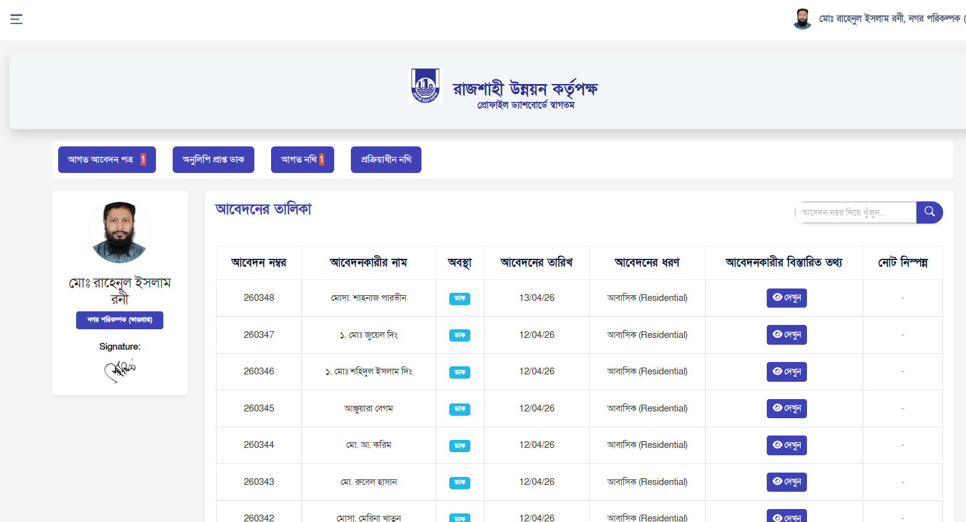The height and width of the screenshot is (522, 966).
Task: Open the অনুলিপি প্রাপ্ত ডাক tab
Action: pos(213,159)
